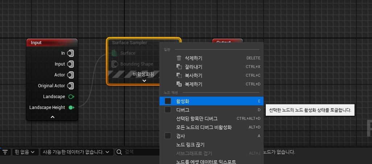Select the Surface Sampler node title

point(129,43)
